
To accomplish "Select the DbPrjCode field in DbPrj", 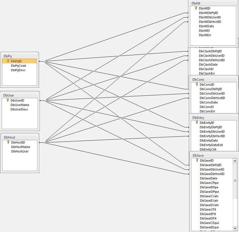I will click(x=18, y=66).
